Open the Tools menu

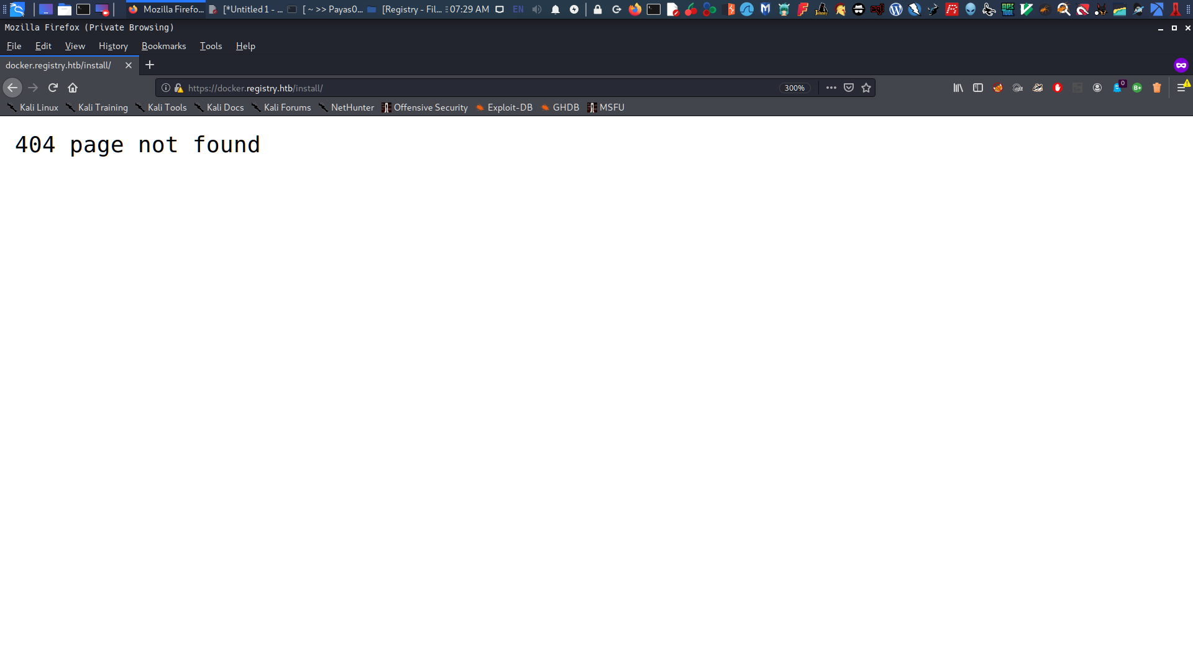[211, 46]
